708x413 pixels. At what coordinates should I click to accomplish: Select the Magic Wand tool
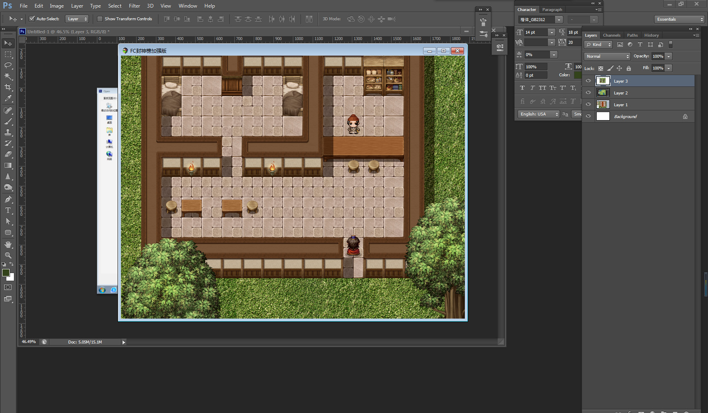tap(8, 76)
